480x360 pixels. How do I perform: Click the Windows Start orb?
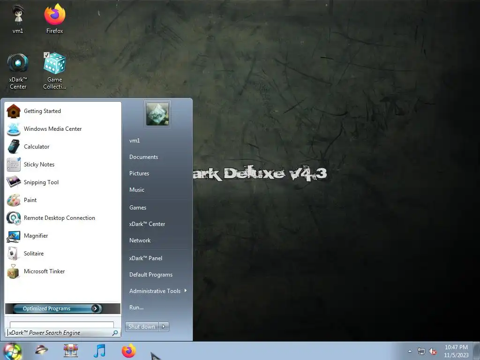pos(12,351)
